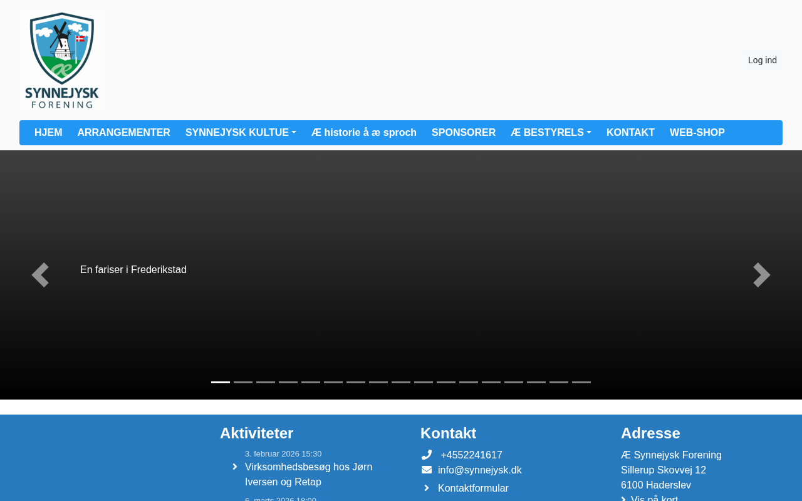Click the 'En fariser i Frederikstad' caption
The height and width of the screenshot is (501, 802).
pyautogui.click(x=133, y=270)
